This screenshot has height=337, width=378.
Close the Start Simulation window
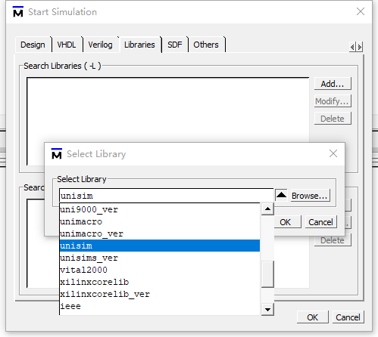click(361, 11)
